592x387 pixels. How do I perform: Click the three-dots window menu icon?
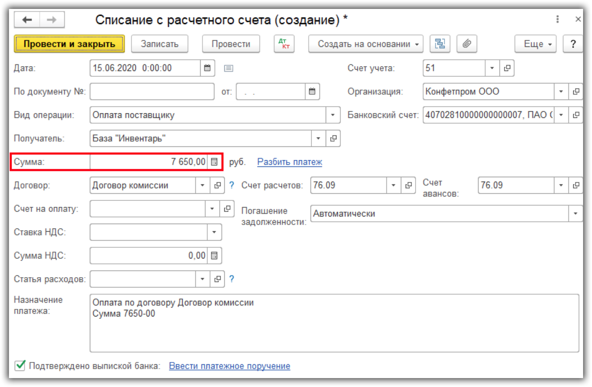point(558,19)
